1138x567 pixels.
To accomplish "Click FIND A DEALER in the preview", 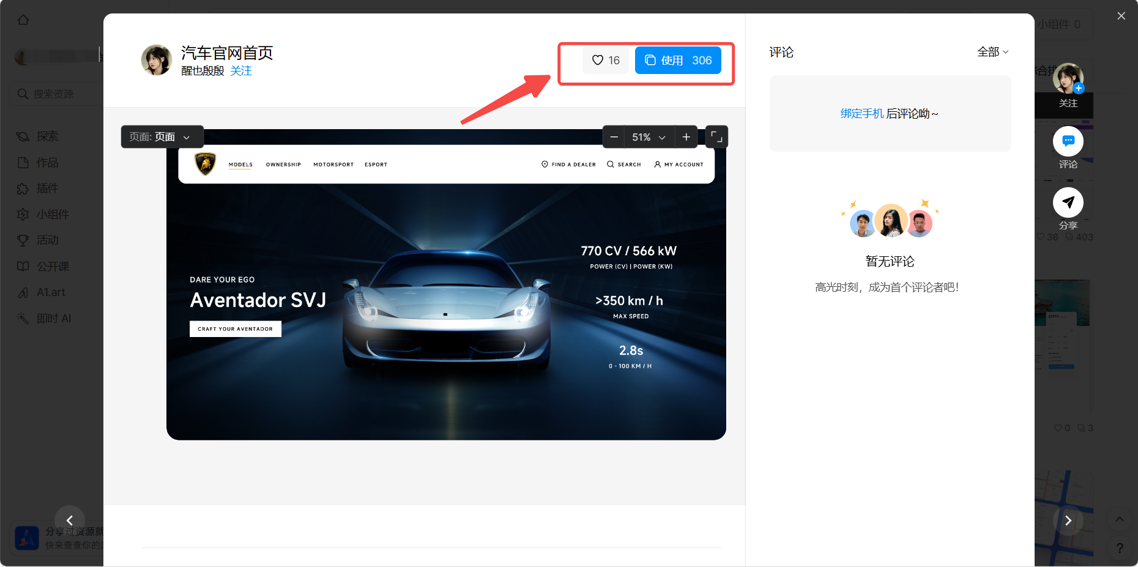I will pos(568,165).
